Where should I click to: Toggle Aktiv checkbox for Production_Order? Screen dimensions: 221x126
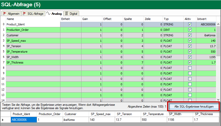(190, 30)
